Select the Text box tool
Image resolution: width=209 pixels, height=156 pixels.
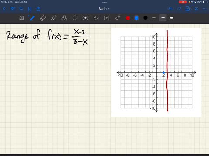tap(107, 18)
